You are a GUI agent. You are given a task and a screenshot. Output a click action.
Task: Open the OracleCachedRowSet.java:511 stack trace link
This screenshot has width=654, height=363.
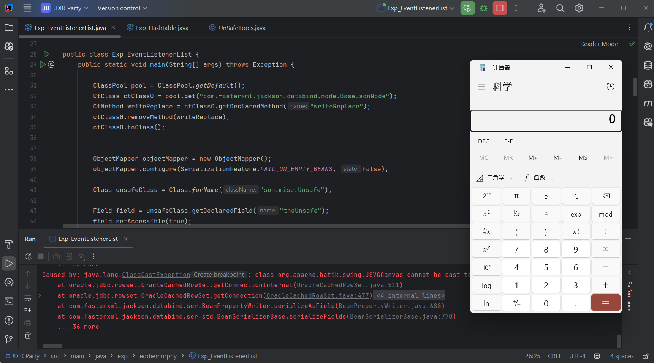(348, 285)
